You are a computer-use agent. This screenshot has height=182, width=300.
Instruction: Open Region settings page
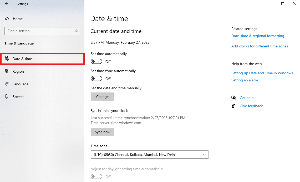pos(42,71)
